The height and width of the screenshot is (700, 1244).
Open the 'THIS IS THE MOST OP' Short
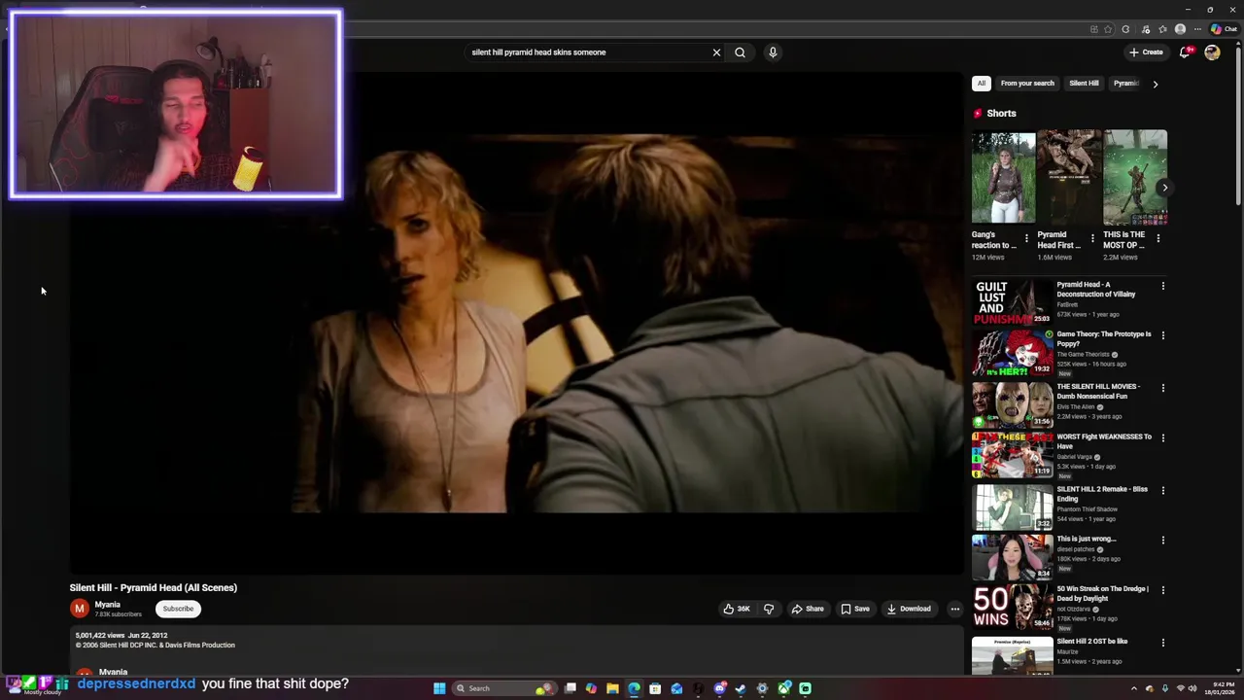(x=1135, y=178)
